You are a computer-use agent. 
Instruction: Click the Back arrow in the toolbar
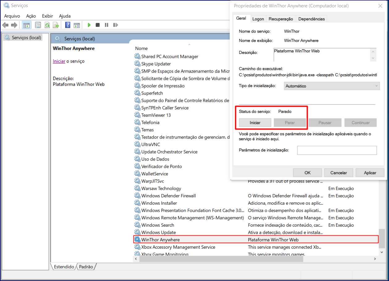[x=5, y=25]
